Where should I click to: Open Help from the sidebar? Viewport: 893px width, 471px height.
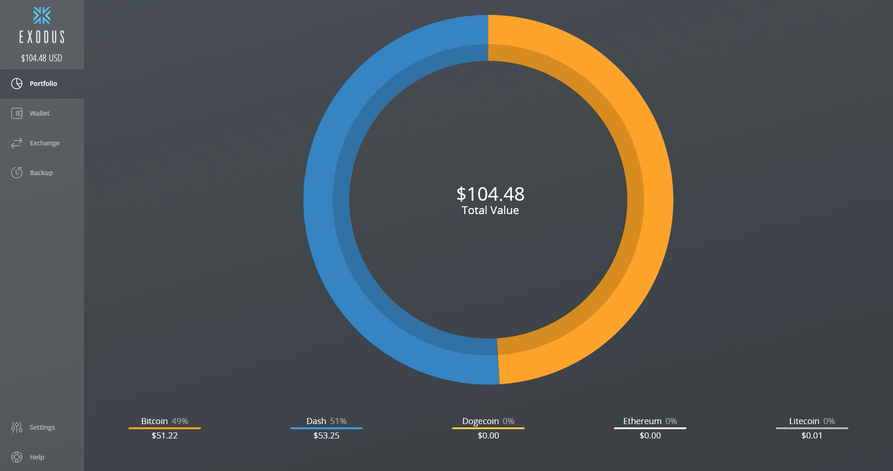coord(42,457)
